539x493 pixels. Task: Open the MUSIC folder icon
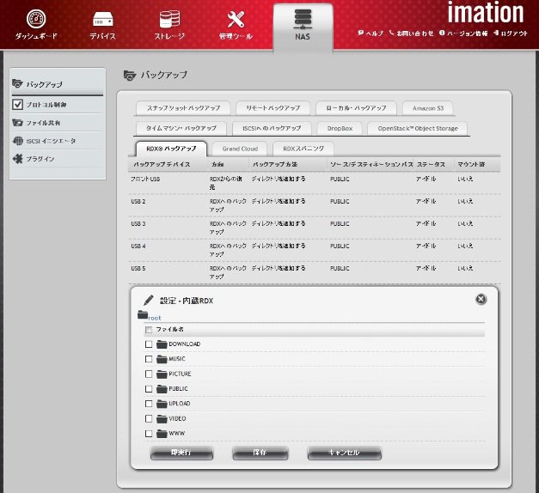[162, 359]
